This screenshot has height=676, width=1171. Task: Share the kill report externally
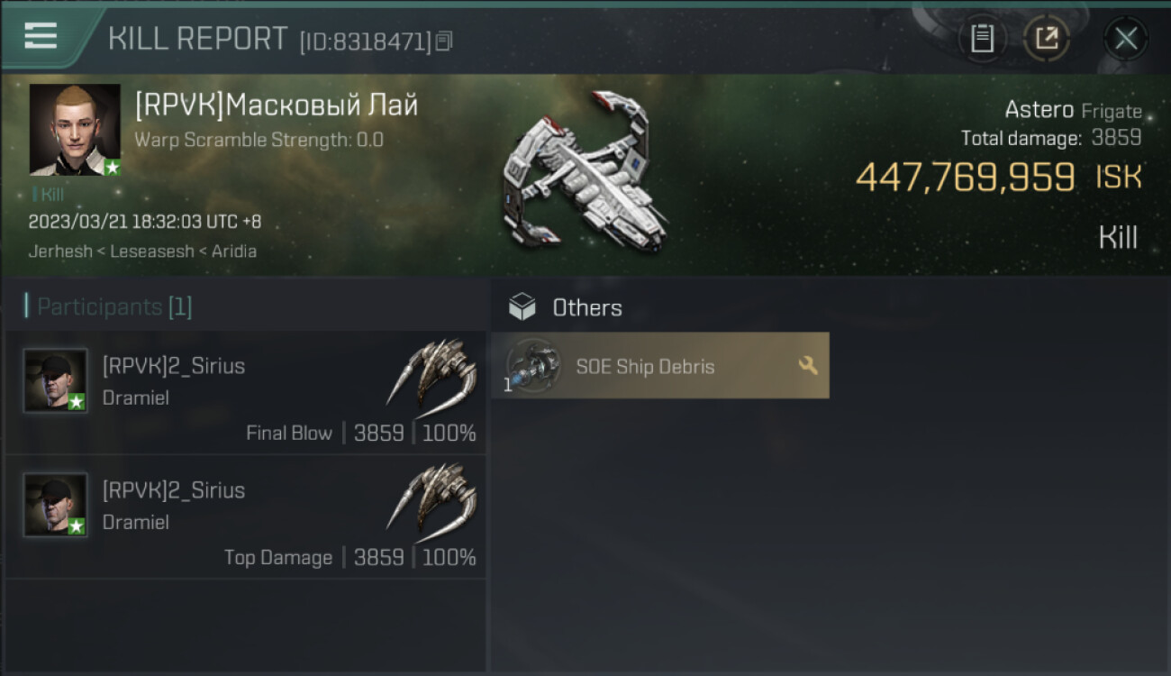(1046, 39)
